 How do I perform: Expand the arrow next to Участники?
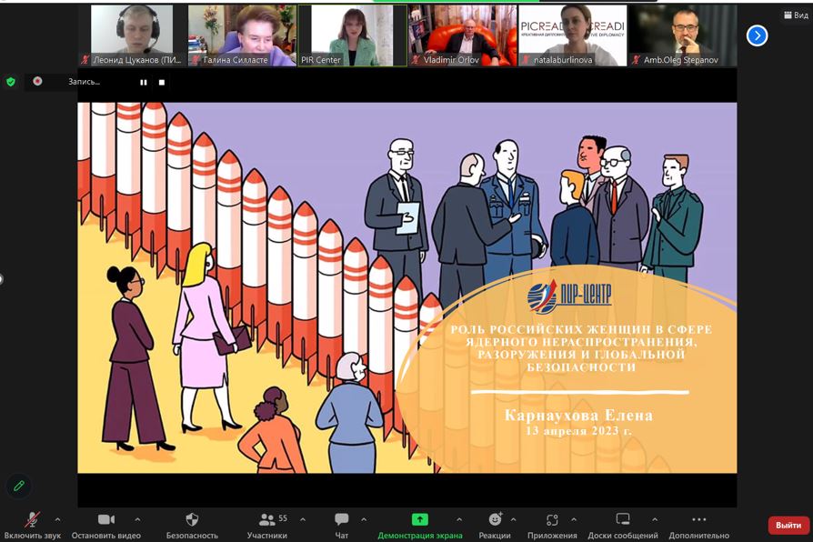pos(302,520)
